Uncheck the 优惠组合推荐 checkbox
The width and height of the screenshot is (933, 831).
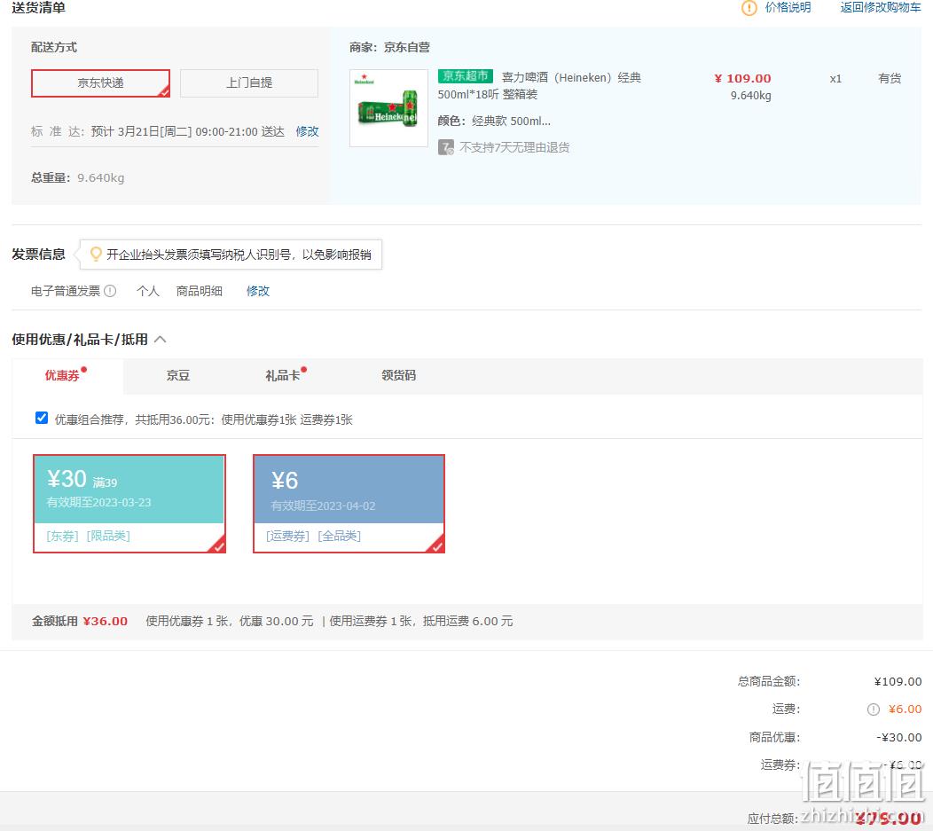pyautogui.click(x=42, y=419)
